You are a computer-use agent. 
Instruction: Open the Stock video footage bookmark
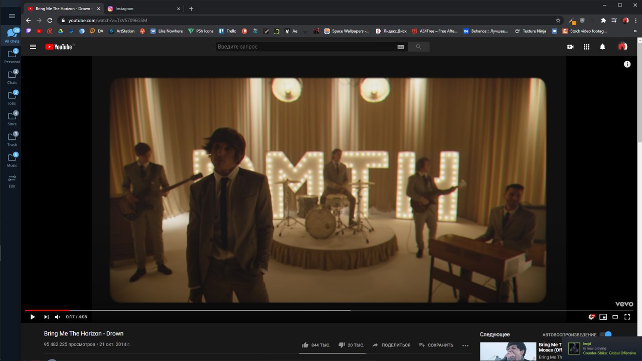click(585, 31)
